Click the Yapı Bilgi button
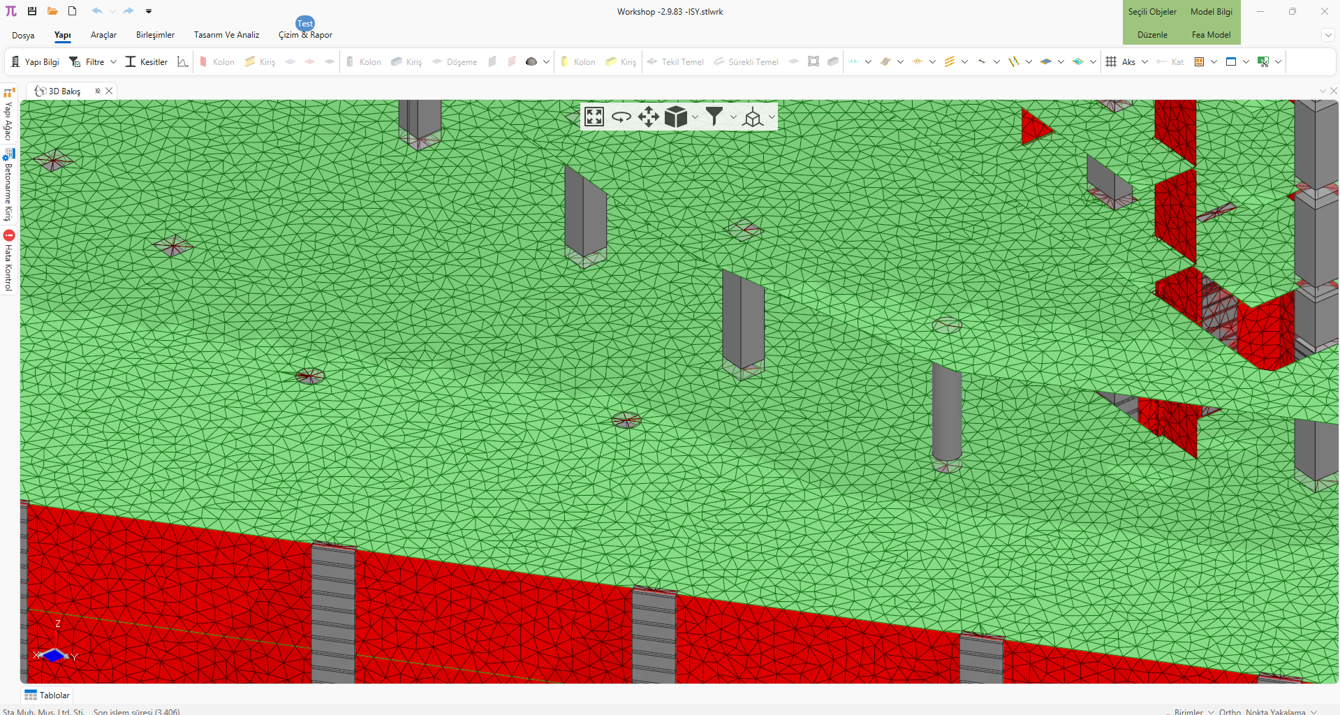Image resolution: width=1340 pixels, height=715 pixels. [35, 62]
